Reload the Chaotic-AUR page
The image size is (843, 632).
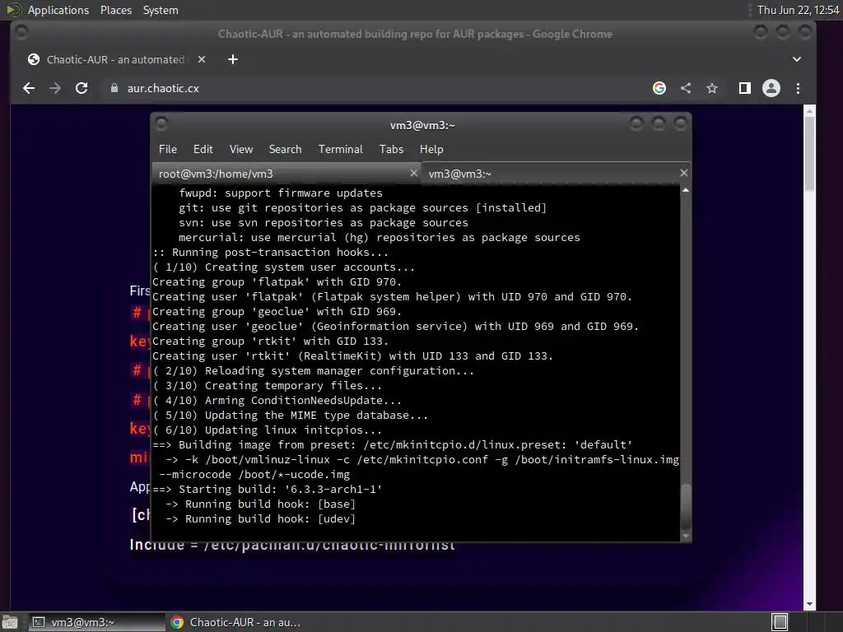coord(82,88)
